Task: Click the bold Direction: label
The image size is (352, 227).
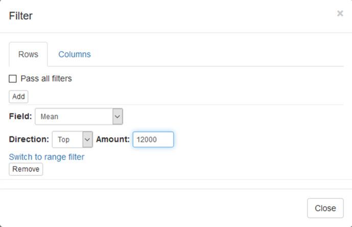Action: [29, 139]
